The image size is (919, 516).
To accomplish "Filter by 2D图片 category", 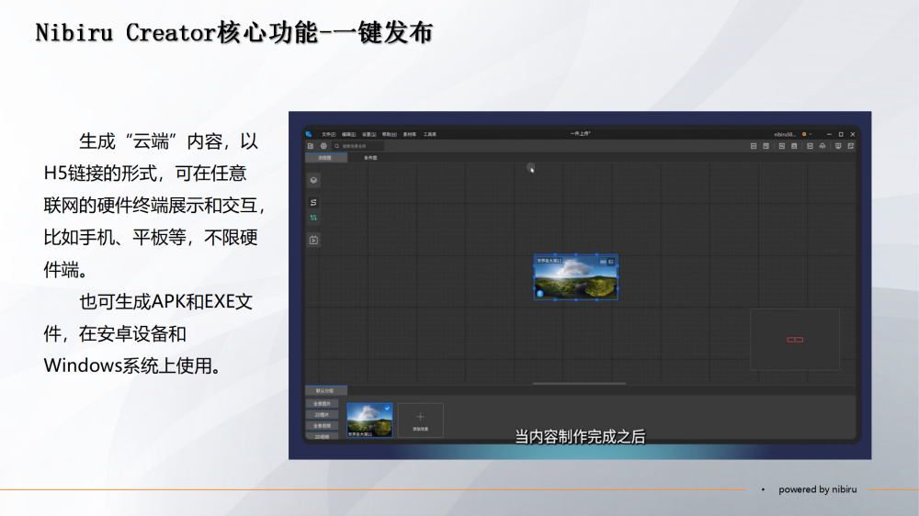I will [x=322, y=415].
